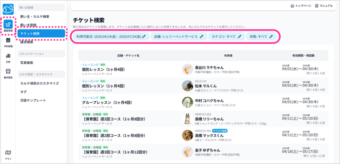This screenshot has width=340, height=164.
Task: Open 中村 コハクちゃん's group lesson ticket
Action: (107, 102)
